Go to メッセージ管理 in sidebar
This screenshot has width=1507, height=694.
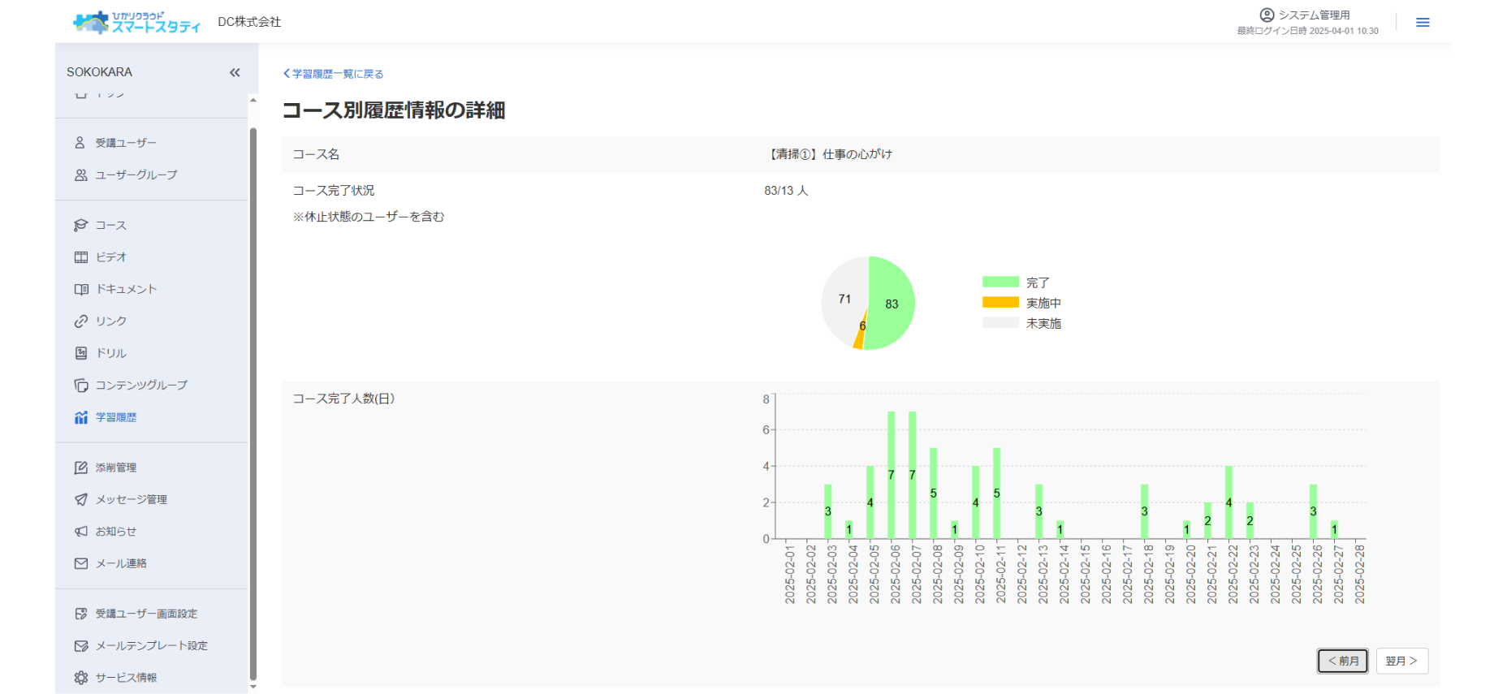[x=131, y=499]
